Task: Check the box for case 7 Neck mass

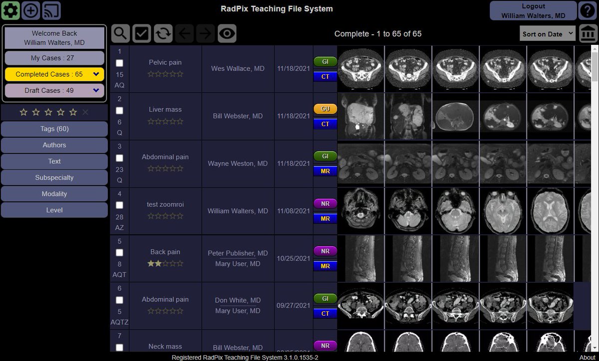Action: pos(119,347)
